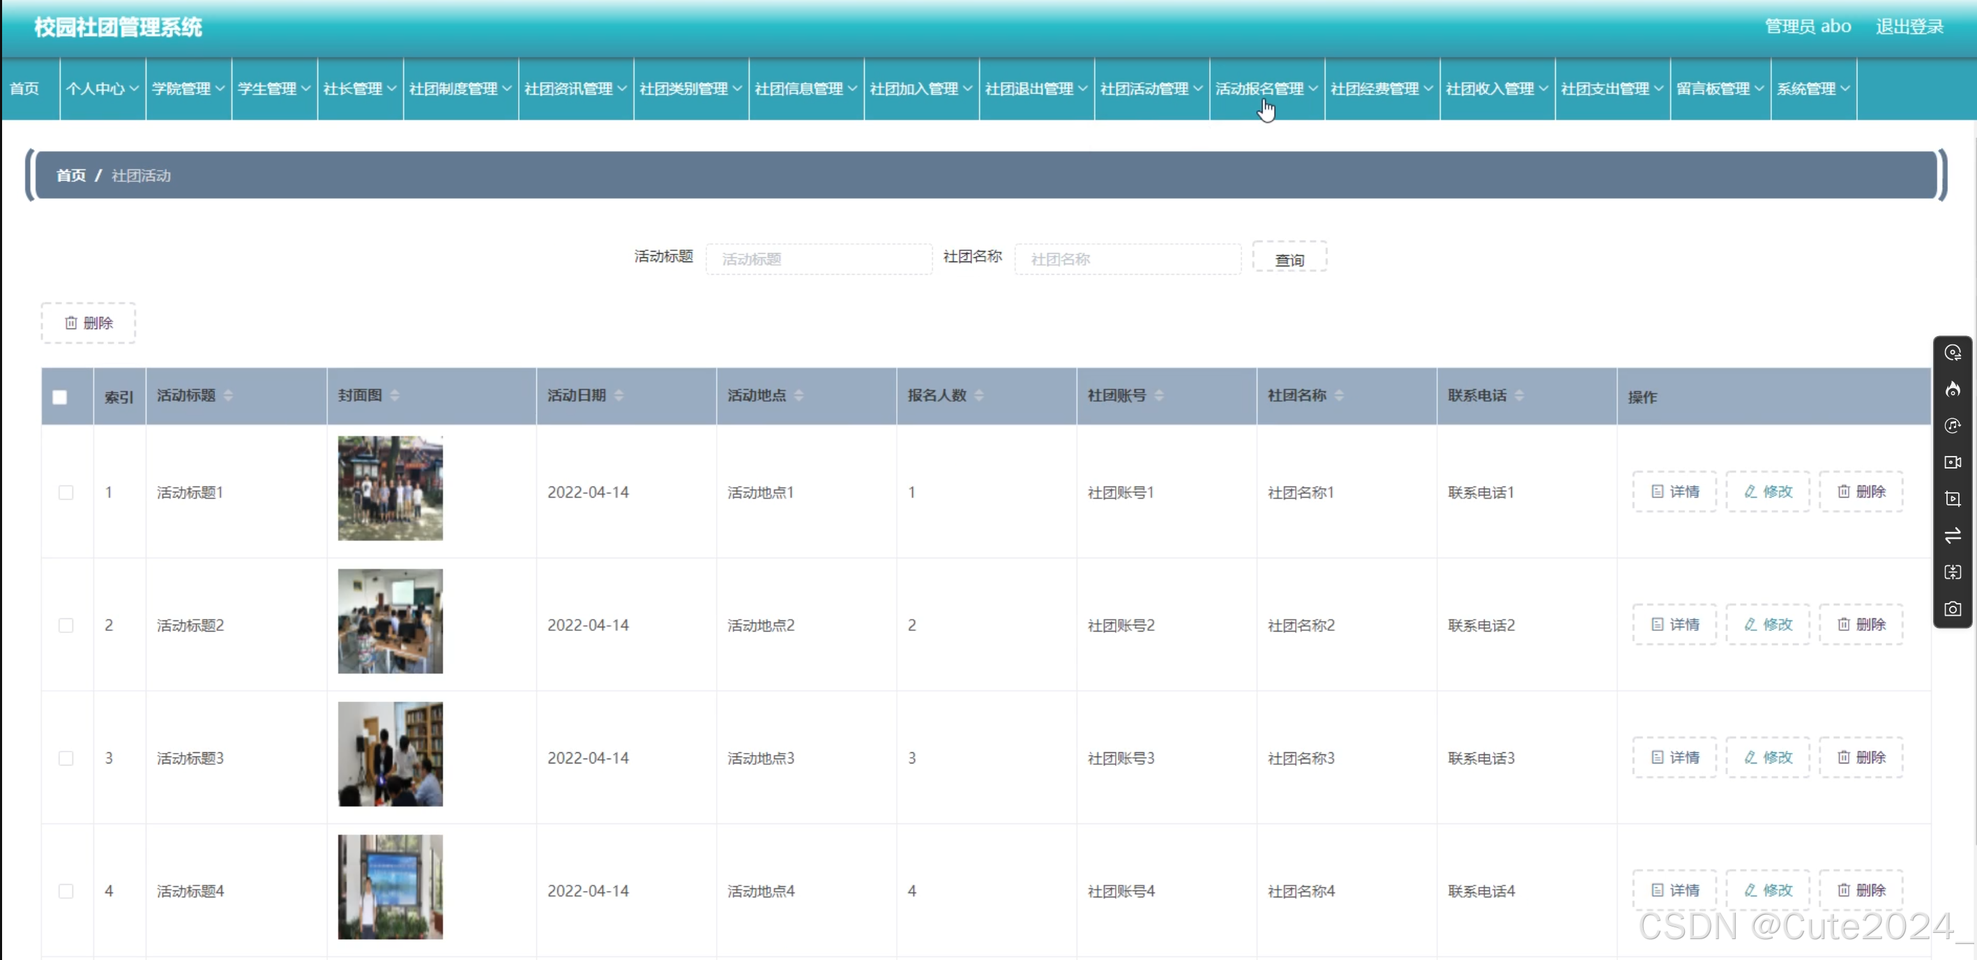Screen dimensions: 1977x960
Task: Click the crop-play screen capture icon
Action: click(1953, 498)
